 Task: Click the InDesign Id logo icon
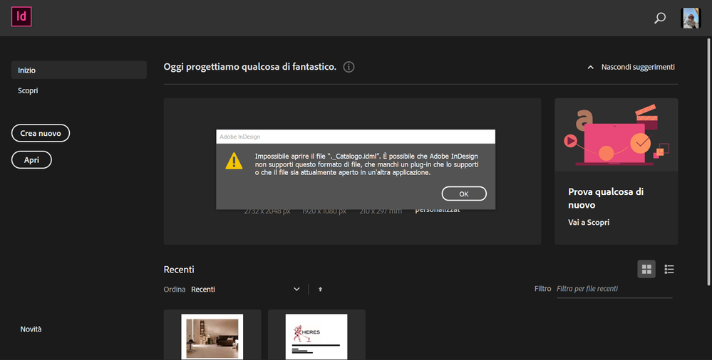click(x=21, y=17)
